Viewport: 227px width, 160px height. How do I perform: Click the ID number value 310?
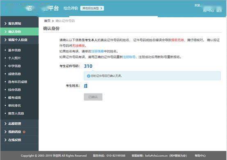pos(88,66)
